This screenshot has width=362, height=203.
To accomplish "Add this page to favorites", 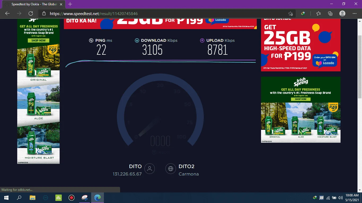I will 290,13.
